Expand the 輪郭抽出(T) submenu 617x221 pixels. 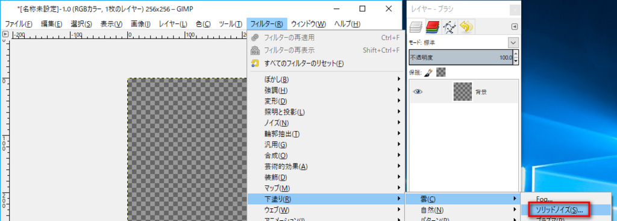click(x=326, y=134)
